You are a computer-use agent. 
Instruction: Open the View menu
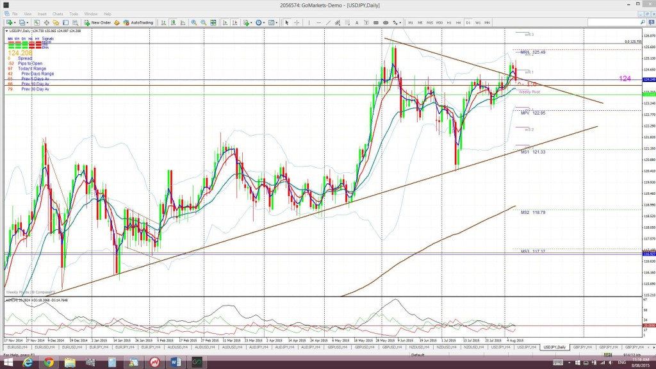tap(28, 14)
